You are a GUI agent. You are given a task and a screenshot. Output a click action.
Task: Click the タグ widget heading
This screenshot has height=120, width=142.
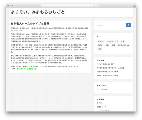pyautogui.click(x=99, y=37)
